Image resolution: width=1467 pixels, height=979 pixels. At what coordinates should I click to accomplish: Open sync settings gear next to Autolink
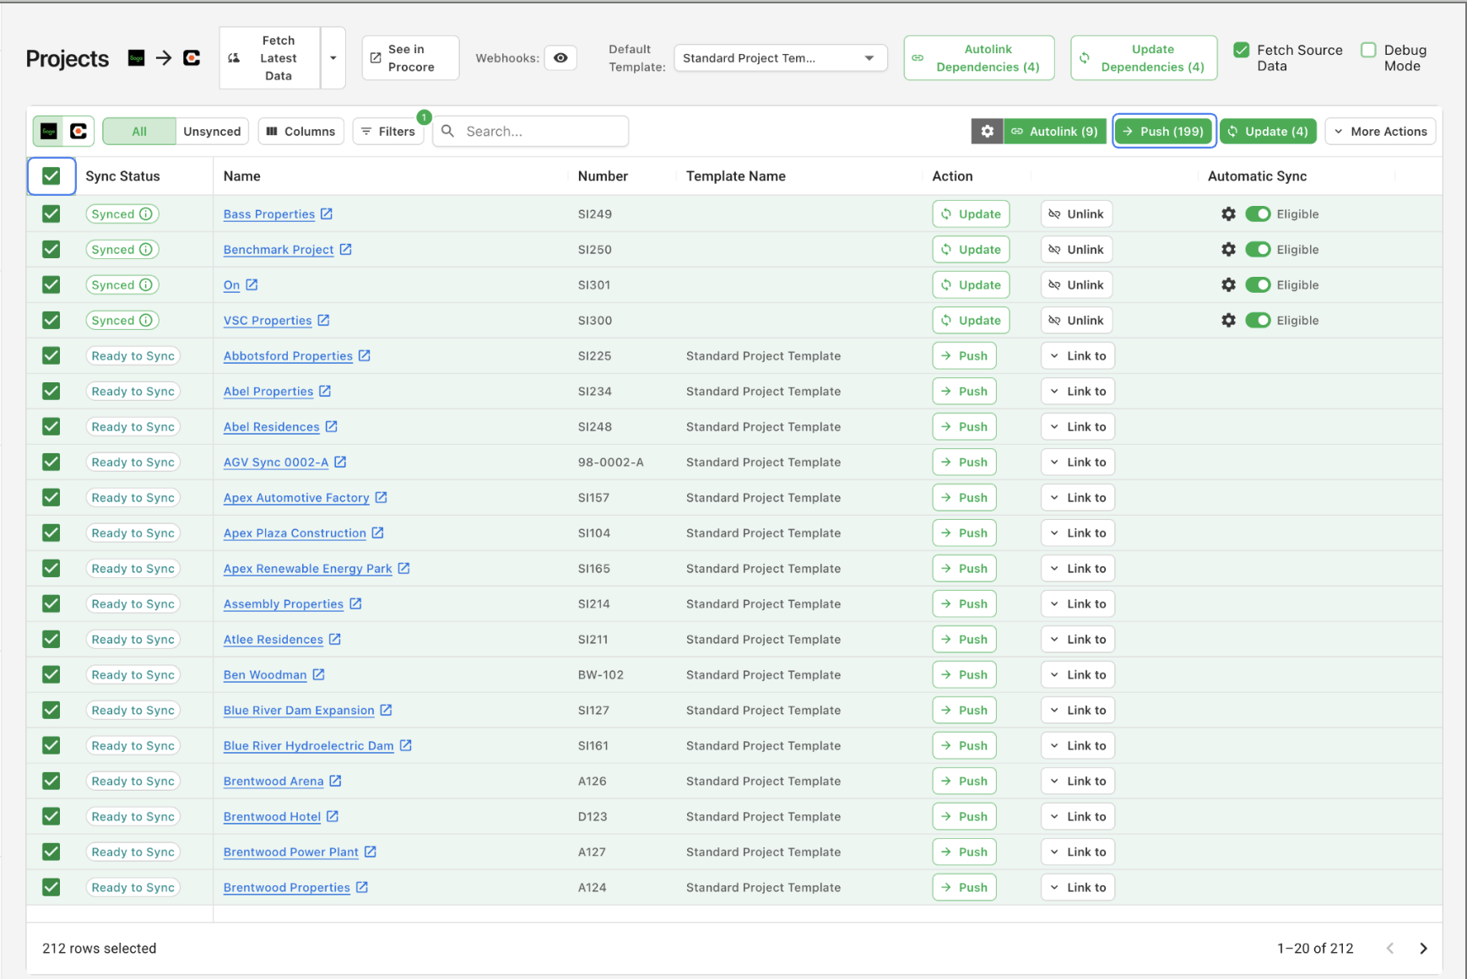click(x=987, y=132)
